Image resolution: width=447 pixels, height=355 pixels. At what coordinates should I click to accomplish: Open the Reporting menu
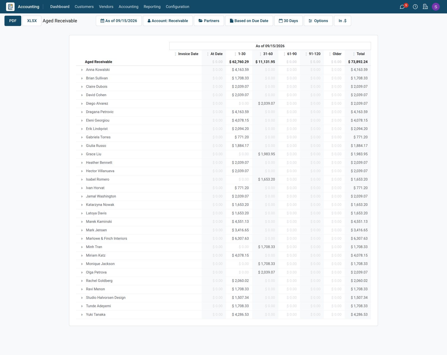pyautogui.click(x=152, y=7)
